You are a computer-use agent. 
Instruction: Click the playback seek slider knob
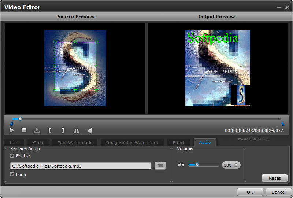[x=20, y=119]
